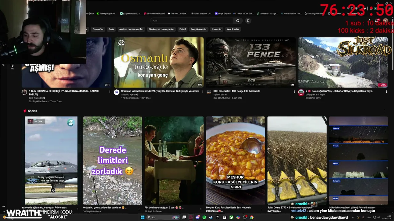This screenshot has height=221, width=394.
Task: Open 'Stripe Express' bookmark
Action: coord(223,14)
